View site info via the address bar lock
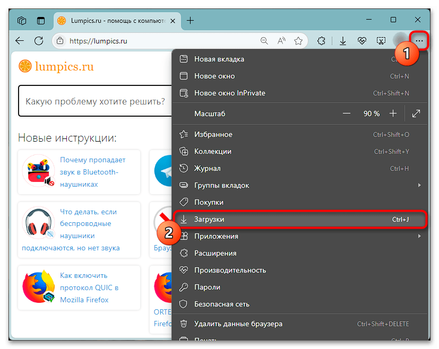 61,40
